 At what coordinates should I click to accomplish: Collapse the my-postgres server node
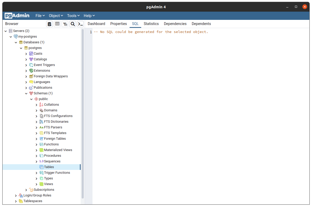[11, 37]
